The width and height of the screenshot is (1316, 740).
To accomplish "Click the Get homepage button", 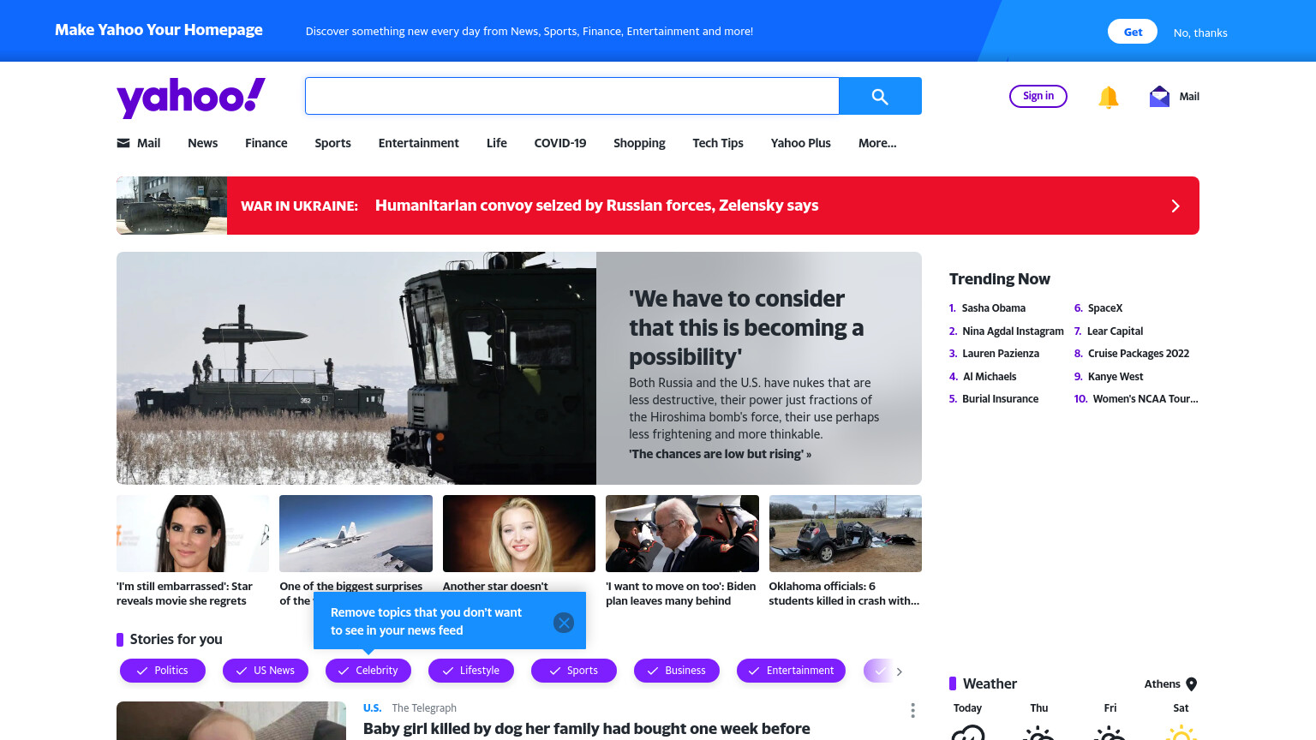I will click(1133, 32).
